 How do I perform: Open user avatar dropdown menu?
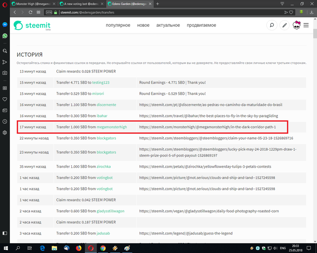(x=296, y=25)
